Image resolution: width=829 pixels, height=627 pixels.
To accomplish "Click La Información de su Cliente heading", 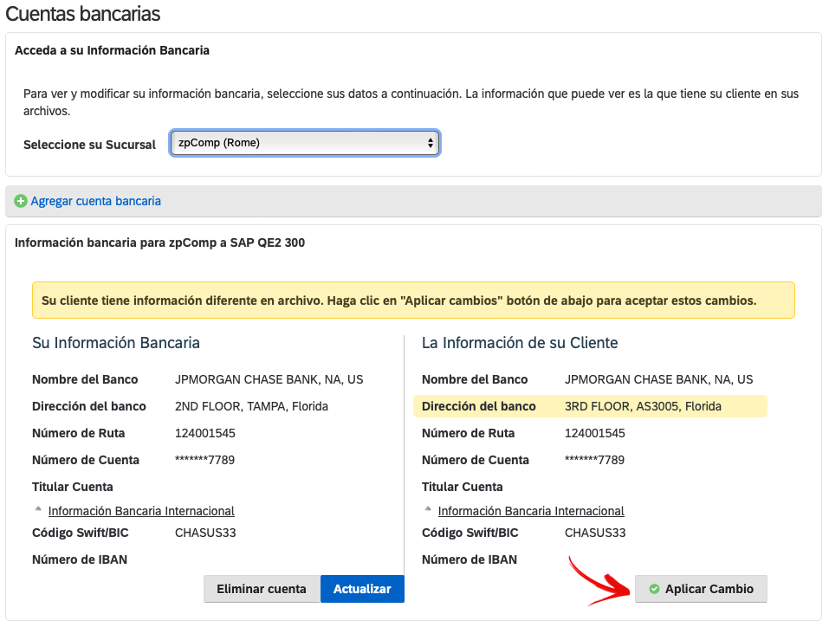I will point(520,343).
